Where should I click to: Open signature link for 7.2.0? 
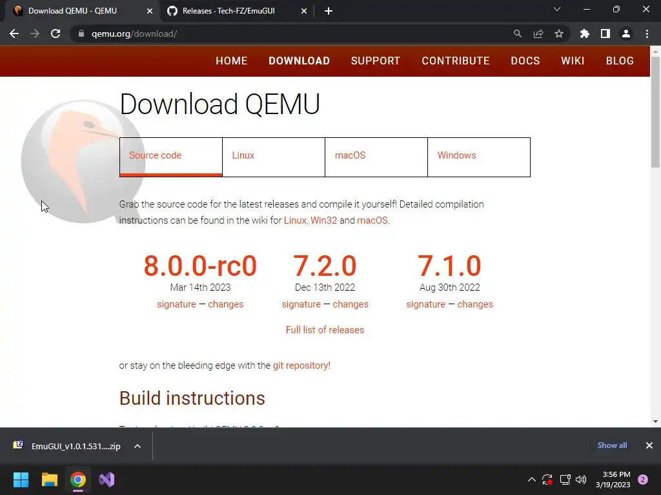(x=301, y=304)
